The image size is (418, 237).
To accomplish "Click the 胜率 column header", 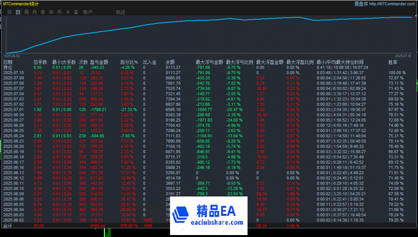I will click(393, 62).
